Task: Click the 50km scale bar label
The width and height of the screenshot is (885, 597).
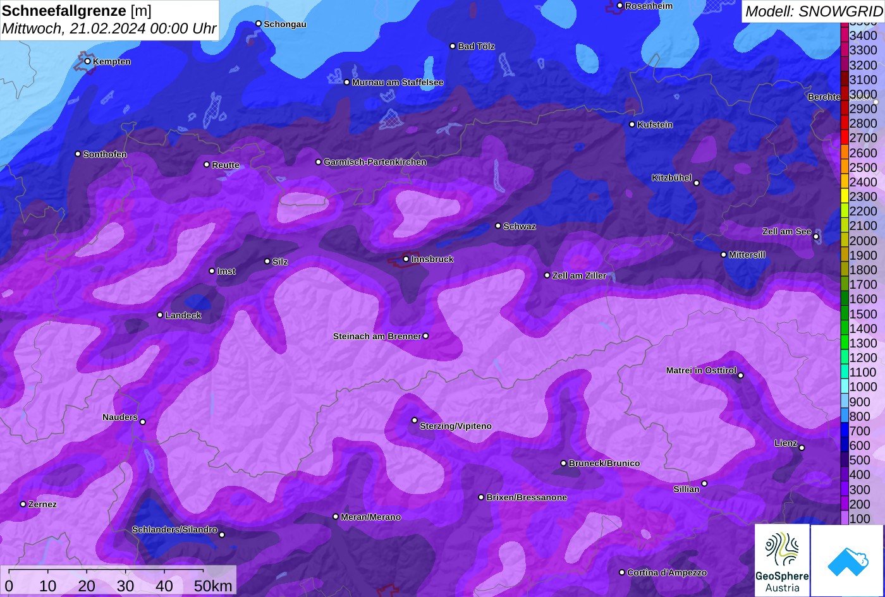Action: pyautogui.click(x=213, y=586)
